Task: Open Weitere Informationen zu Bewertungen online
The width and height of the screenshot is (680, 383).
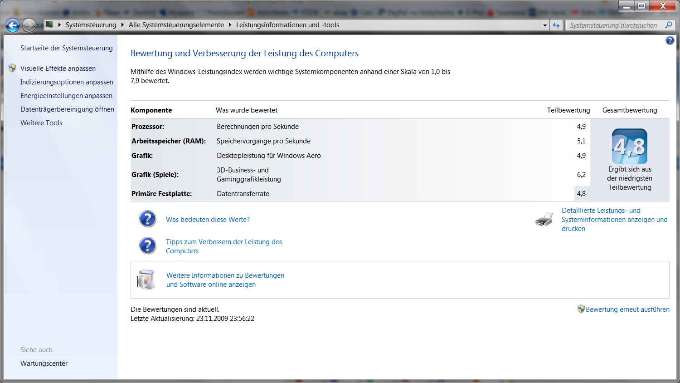Action: pos(225,280)
